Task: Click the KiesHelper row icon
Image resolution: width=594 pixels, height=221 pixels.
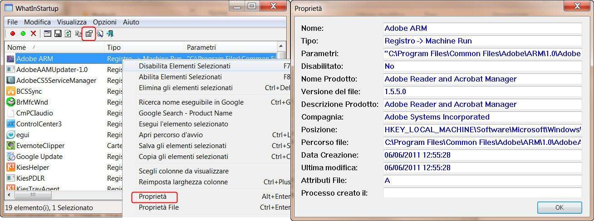Action: point(10,167)
